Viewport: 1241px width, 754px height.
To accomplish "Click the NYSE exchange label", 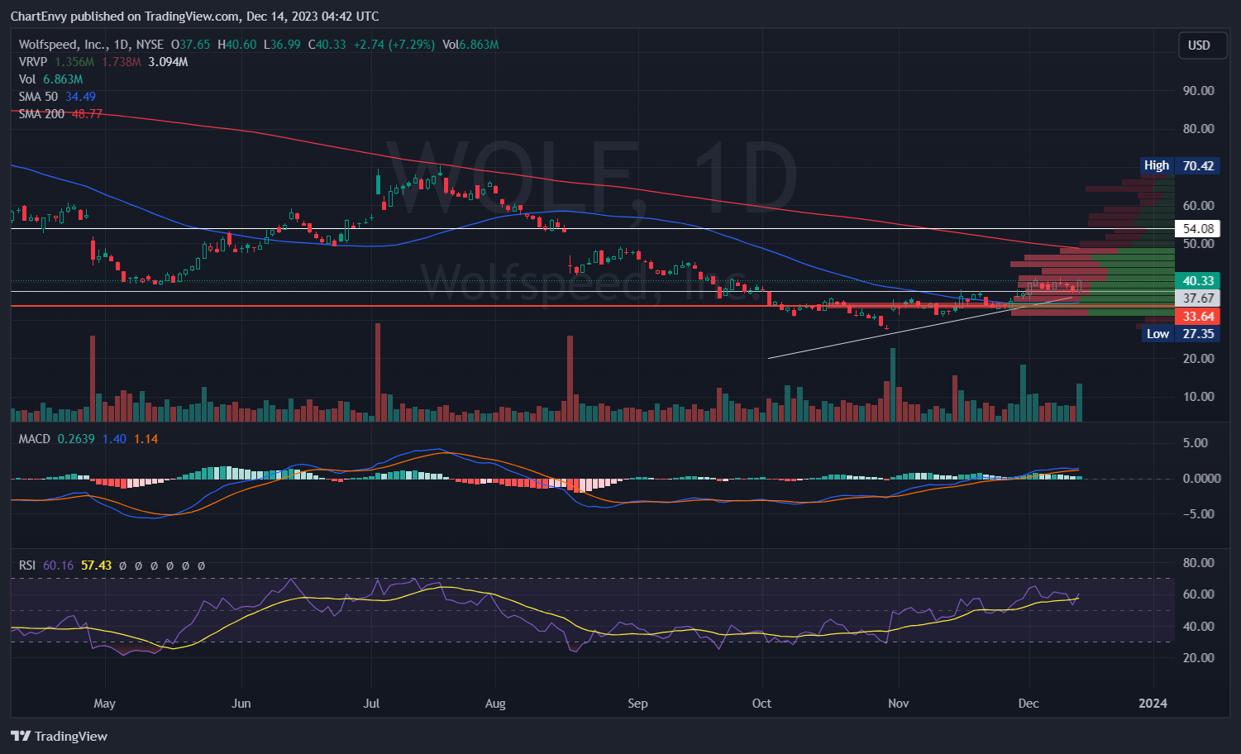I will (x=150, y=45).
